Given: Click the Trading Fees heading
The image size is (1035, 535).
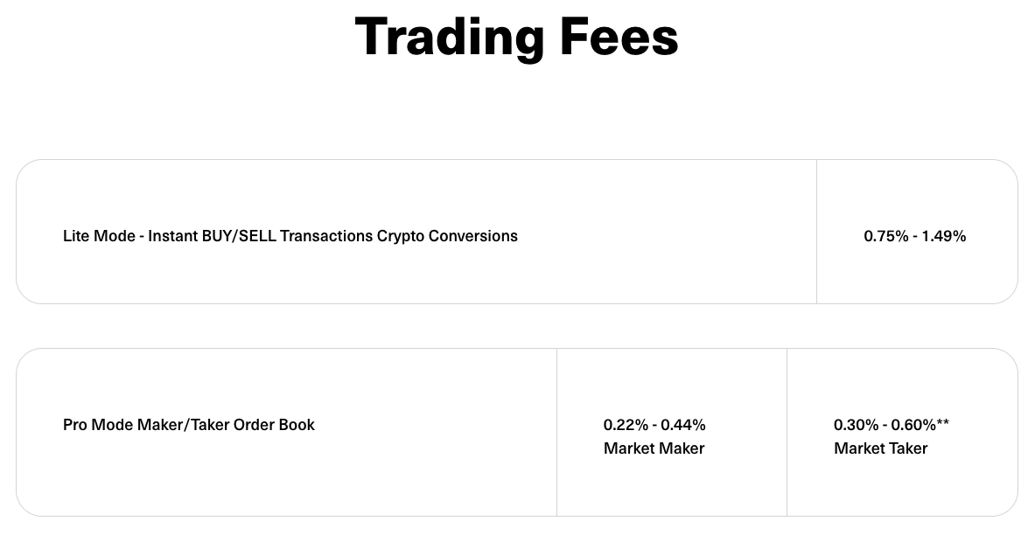Looking at the screenshot, I should pyautogui.click(x=516, y=37).
